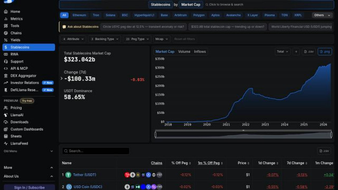Filter stablecoins by Ethereum chain
This screenshot has width=338, height=190.
coord(79,15)
